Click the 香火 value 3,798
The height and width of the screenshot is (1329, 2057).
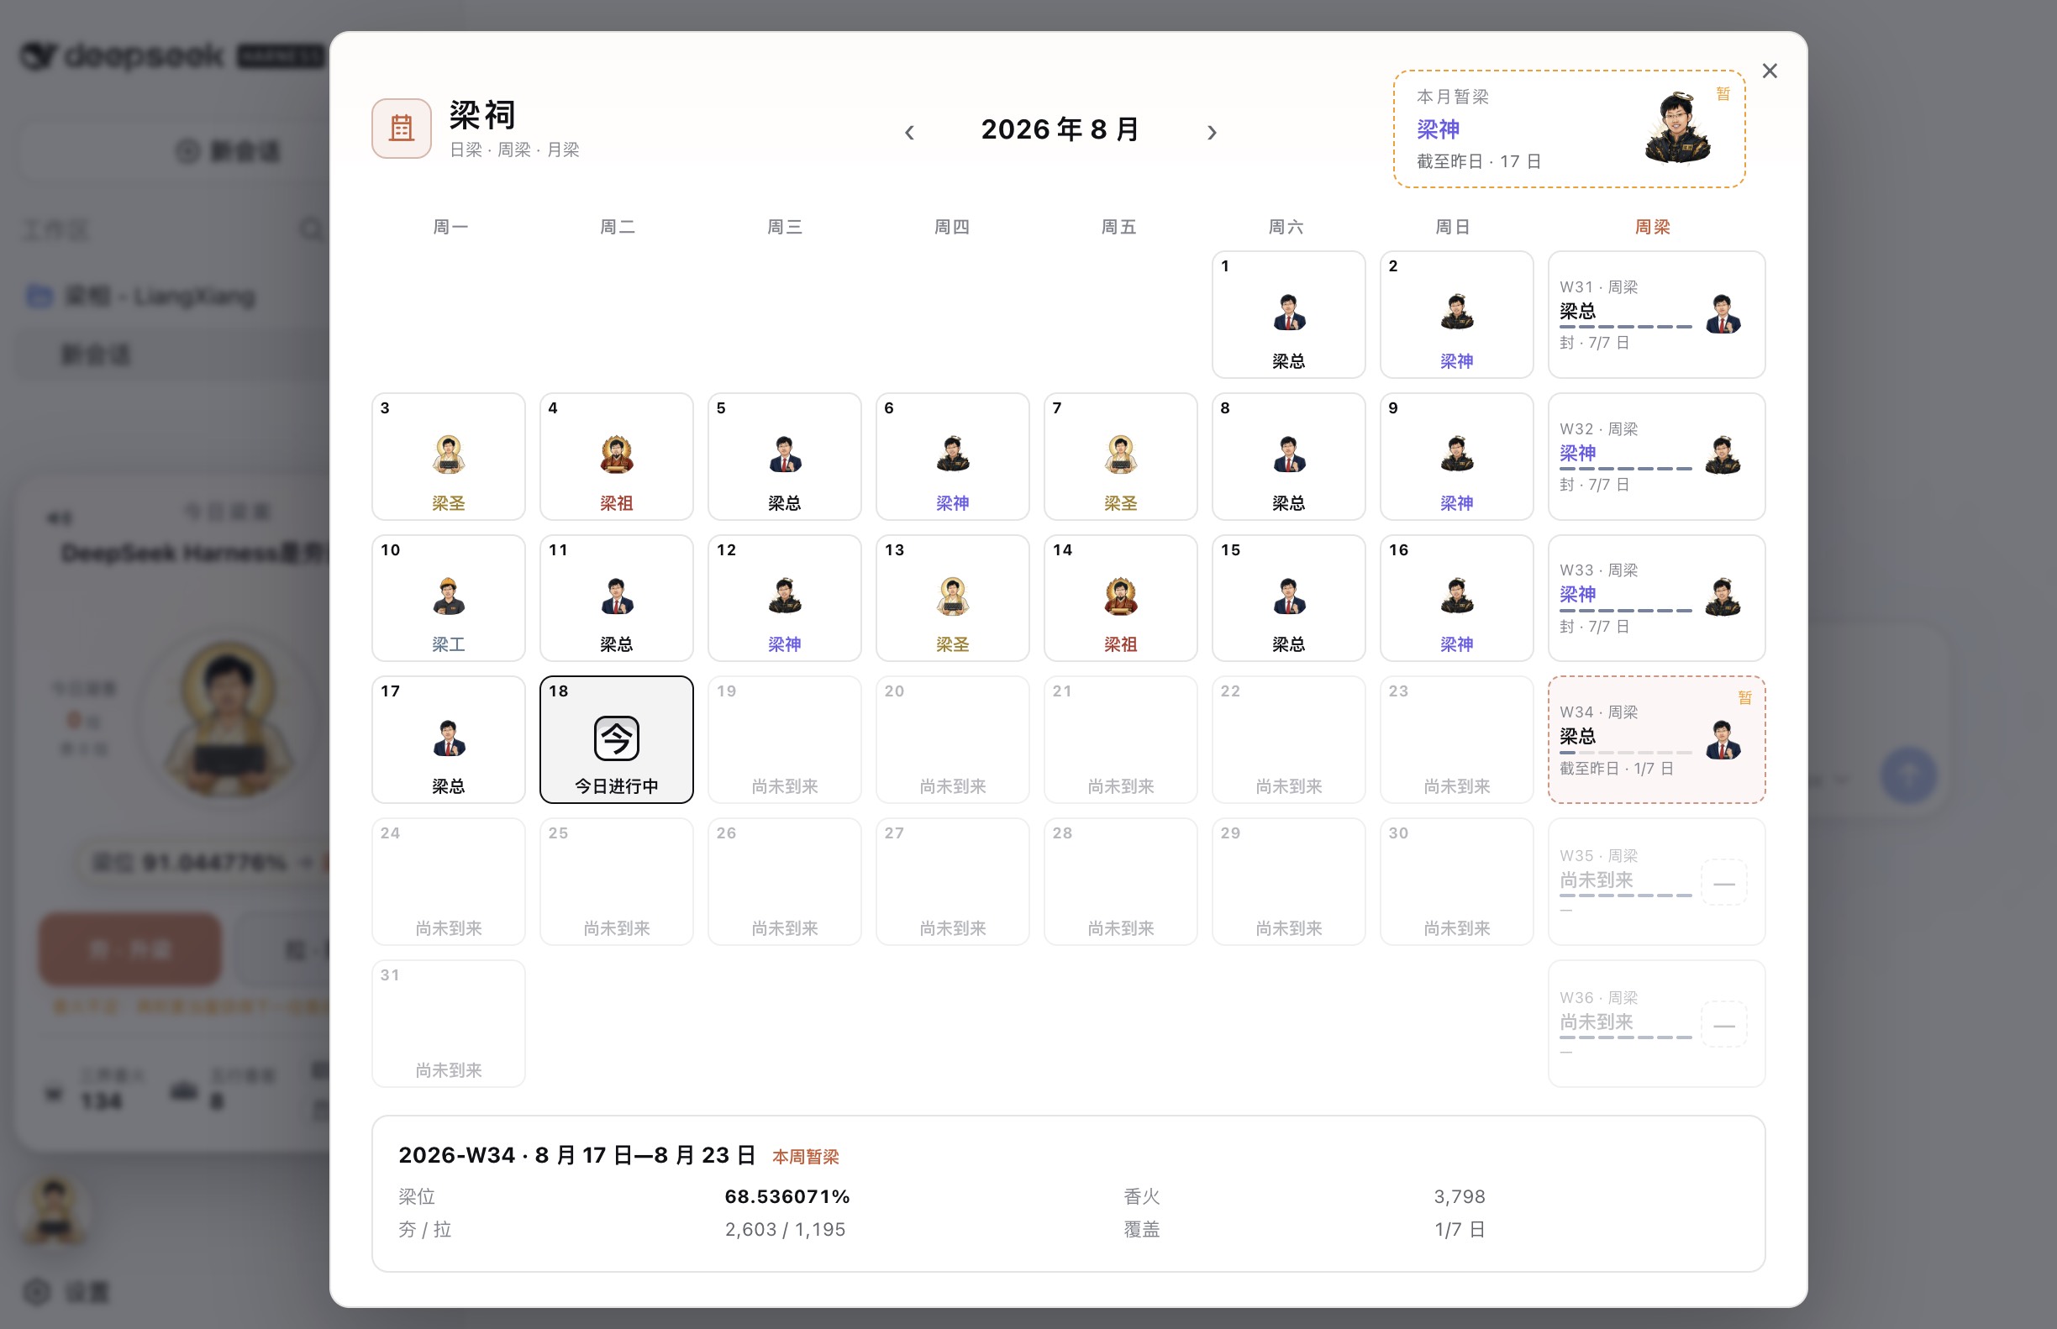pos(1460,1196)
